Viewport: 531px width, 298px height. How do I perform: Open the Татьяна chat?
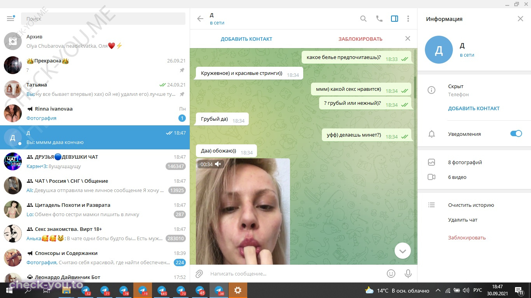pyautogui.click(x=95, y=89)
